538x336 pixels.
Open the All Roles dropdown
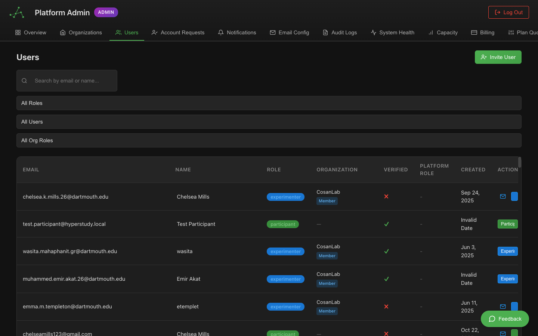click(x=269, y=103)
